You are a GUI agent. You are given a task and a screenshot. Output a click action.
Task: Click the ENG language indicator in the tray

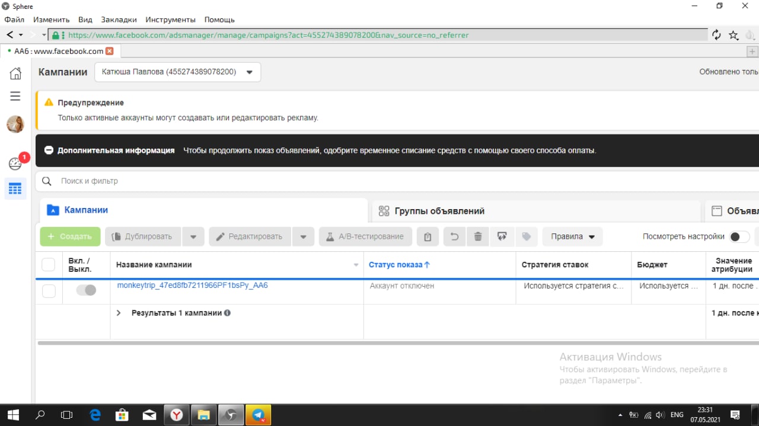(x=677, y=415)
